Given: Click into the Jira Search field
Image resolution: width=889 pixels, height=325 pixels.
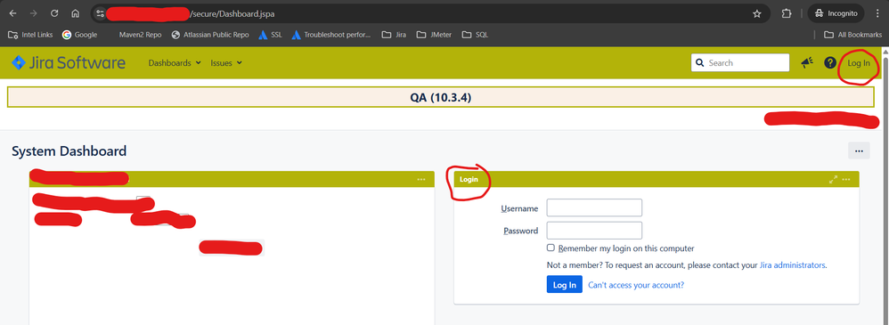Looking at the screenshot, I should [740, 63].
